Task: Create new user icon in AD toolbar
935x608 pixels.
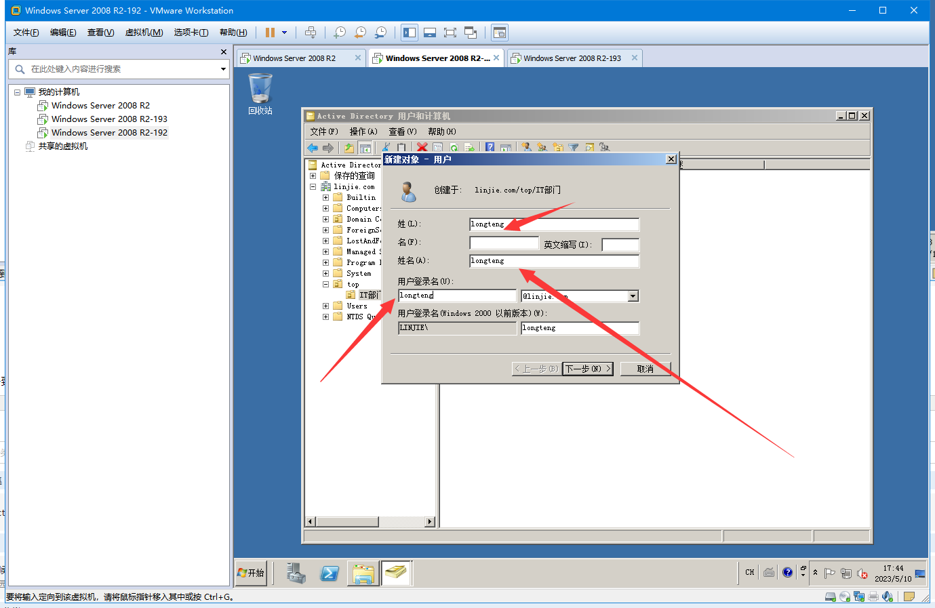Action: point(526,147)
